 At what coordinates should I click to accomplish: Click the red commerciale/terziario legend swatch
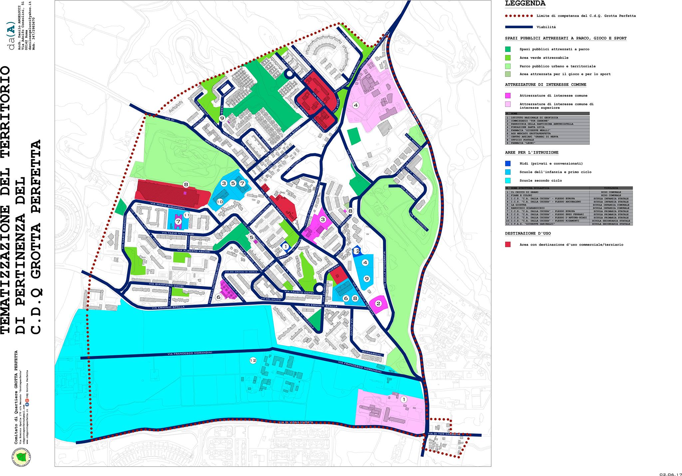tap(508, 244)
